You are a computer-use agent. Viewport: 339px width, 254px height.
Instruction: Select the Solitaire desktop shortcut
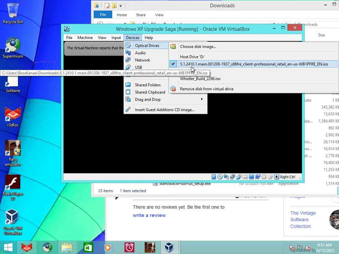click(13, 84)
